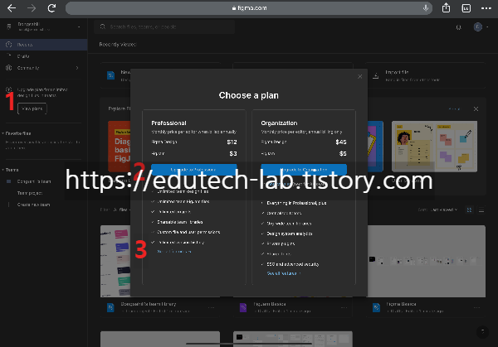Open the Team project item
The height and width of the screenshot is (347, 498).
[x=30, y=193]
